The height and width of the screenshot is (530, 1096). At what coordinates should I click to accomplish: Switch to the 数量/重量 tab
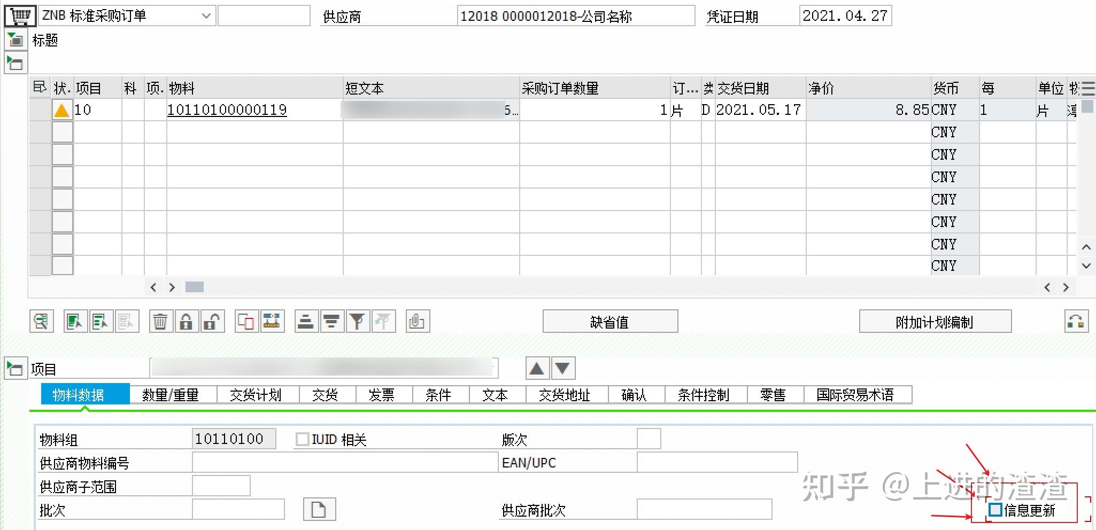click(x=171, y=394)
